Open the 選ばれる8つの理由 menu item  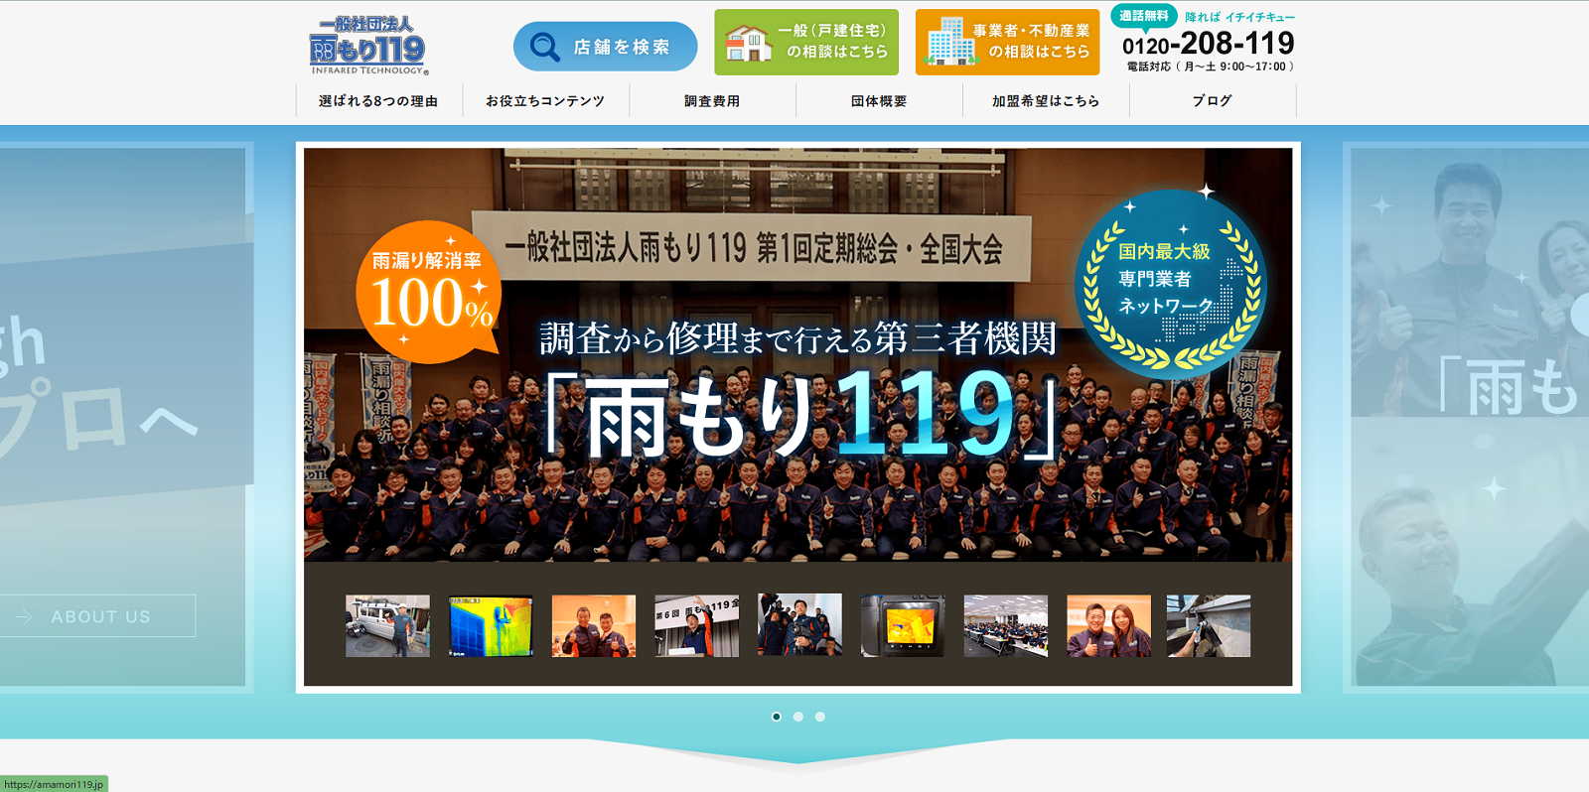tap(378, 101)
